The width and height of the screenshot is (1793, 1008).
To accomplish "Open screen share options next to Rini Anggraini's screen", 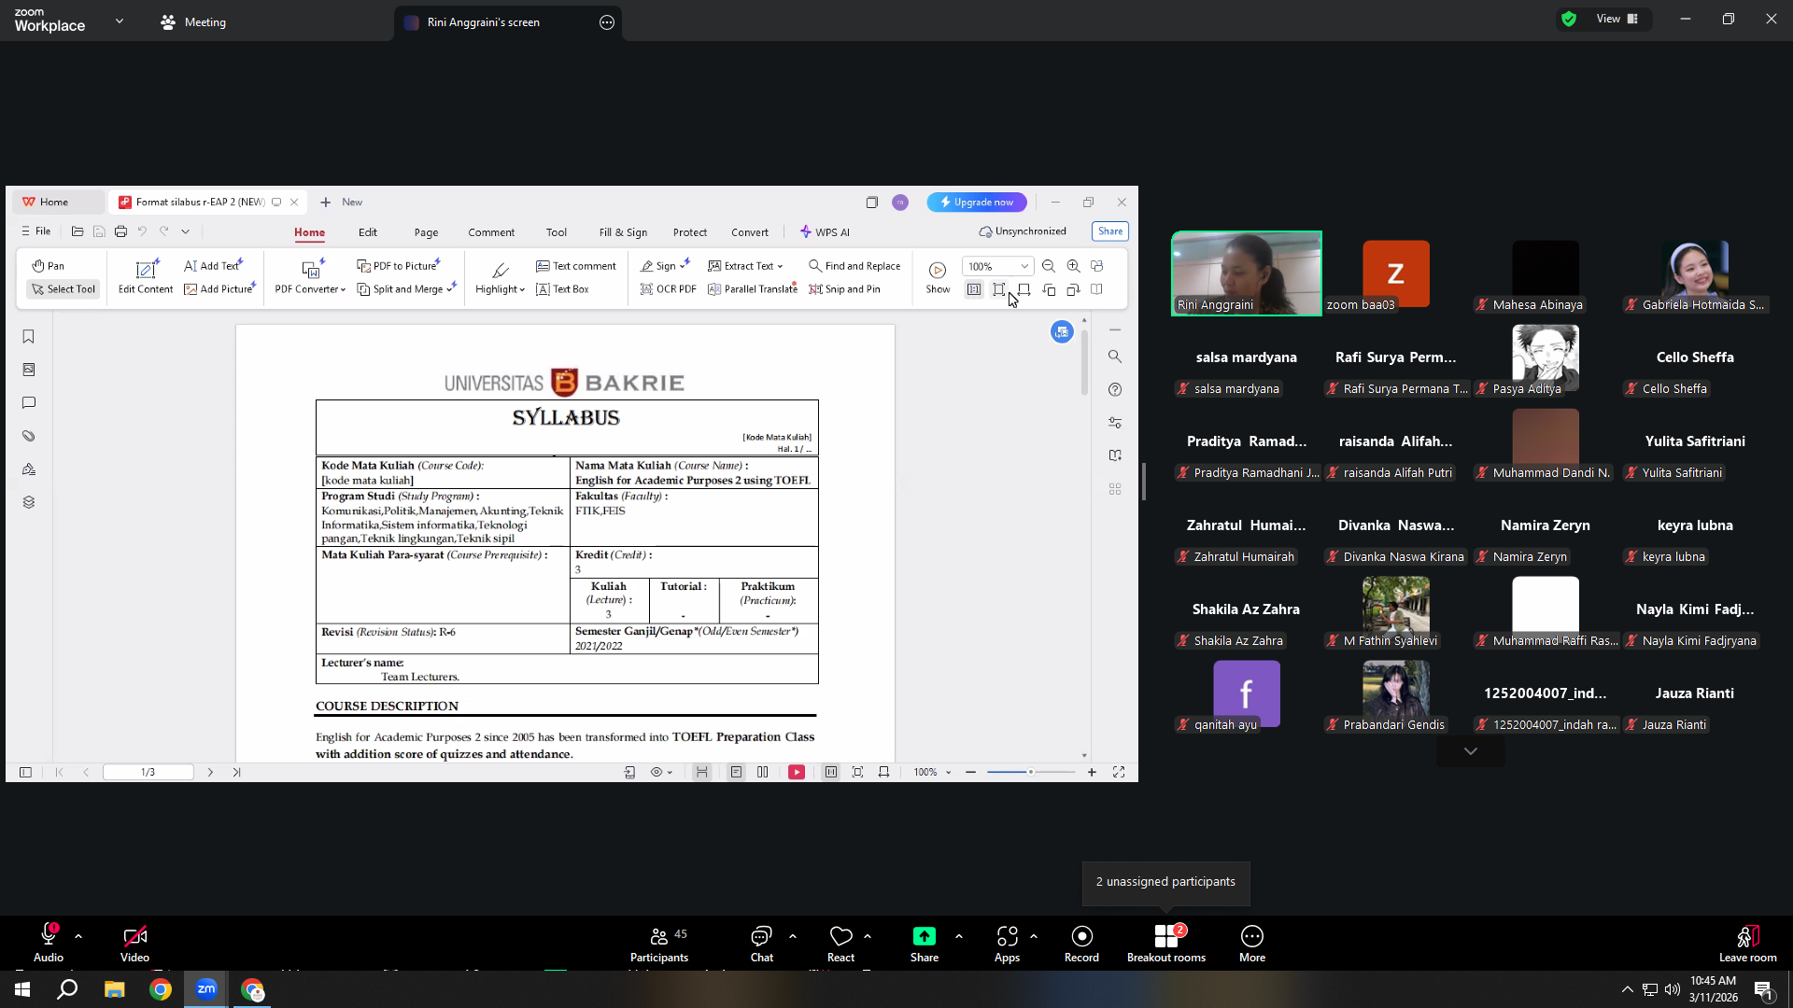I will [x=607, y=22].
